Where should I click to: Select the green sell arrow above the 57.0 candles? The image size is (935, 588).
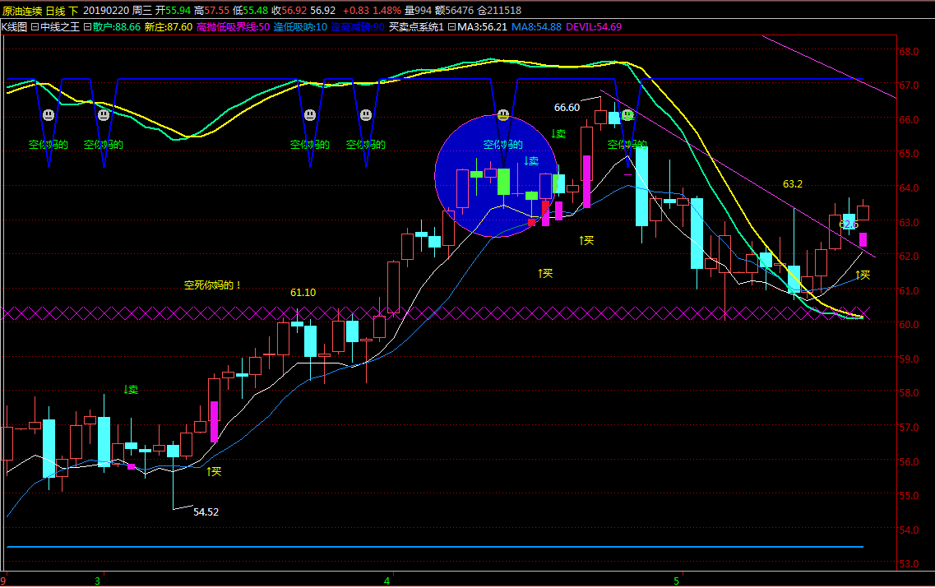[x=131, y=389]
